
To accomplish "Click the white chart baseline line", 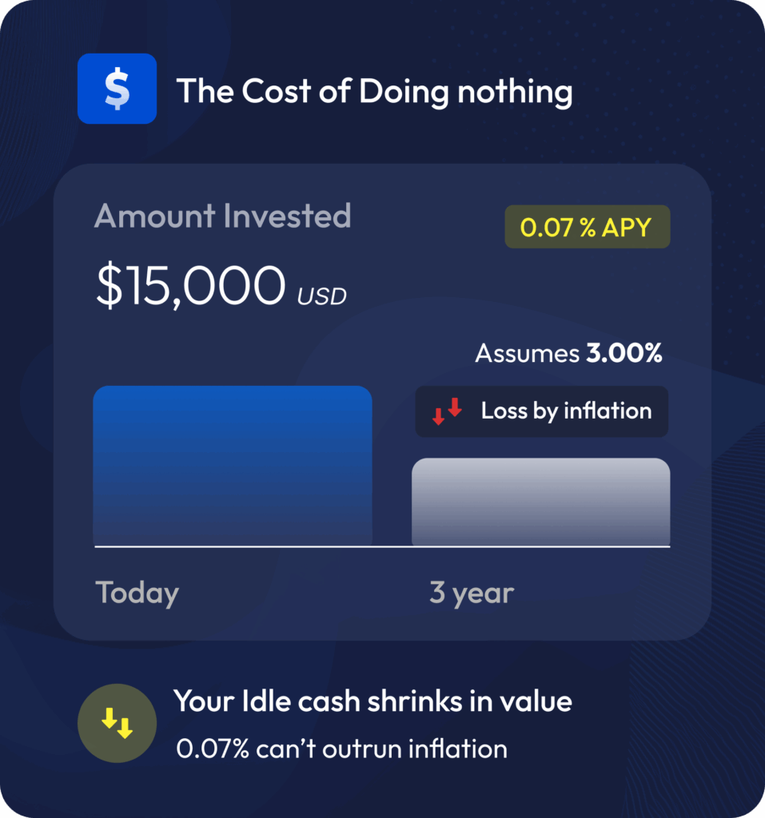I will point(382,547).
